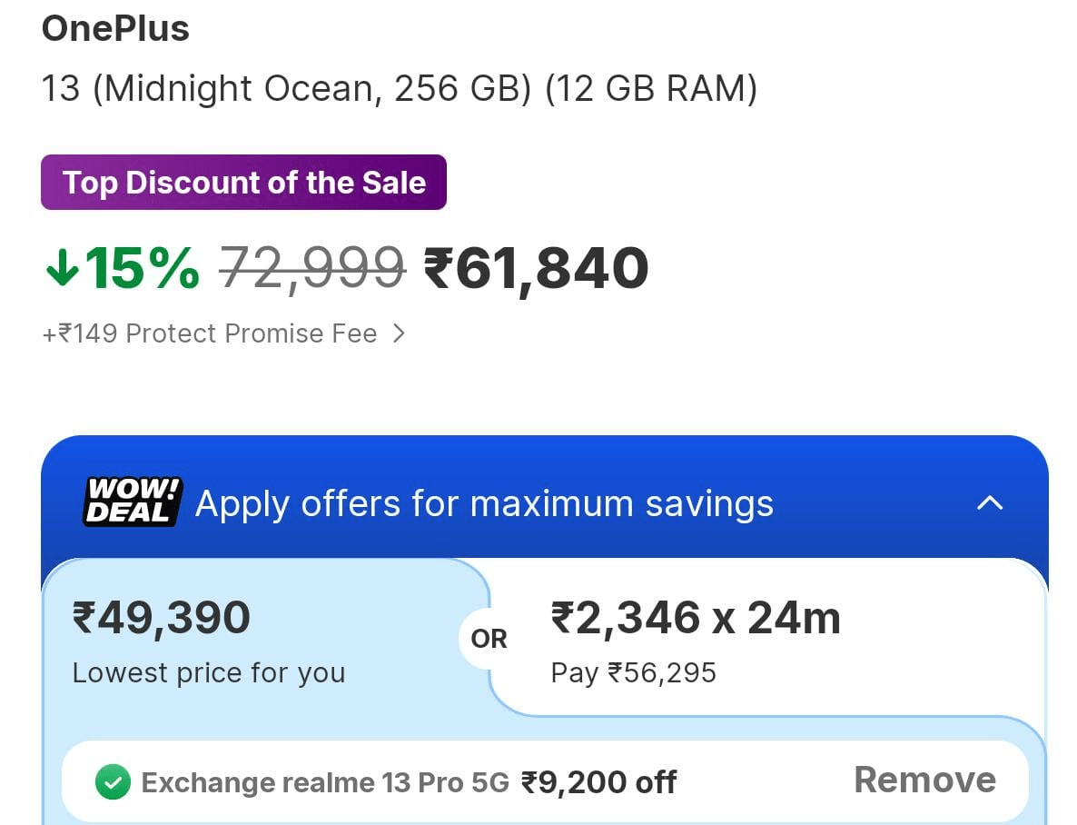Click the Remove button for the exchange offer
The width and height of the screenshot is (1077, 825).
[x=924, y=780]
